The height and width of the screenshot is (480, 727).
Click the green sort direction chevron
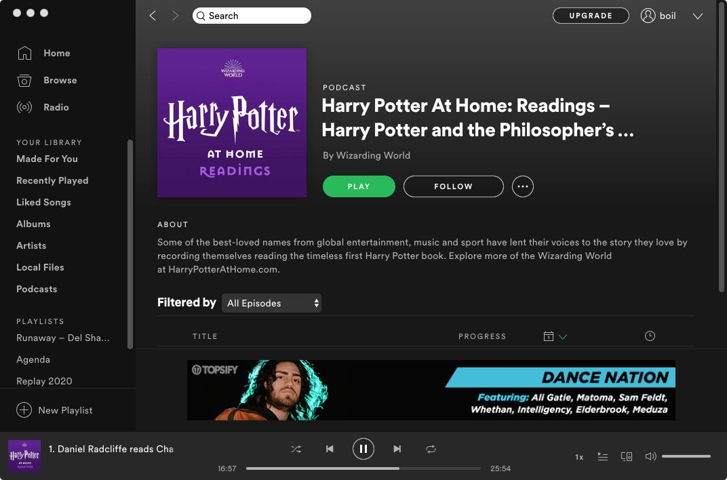tap(563, 337)
